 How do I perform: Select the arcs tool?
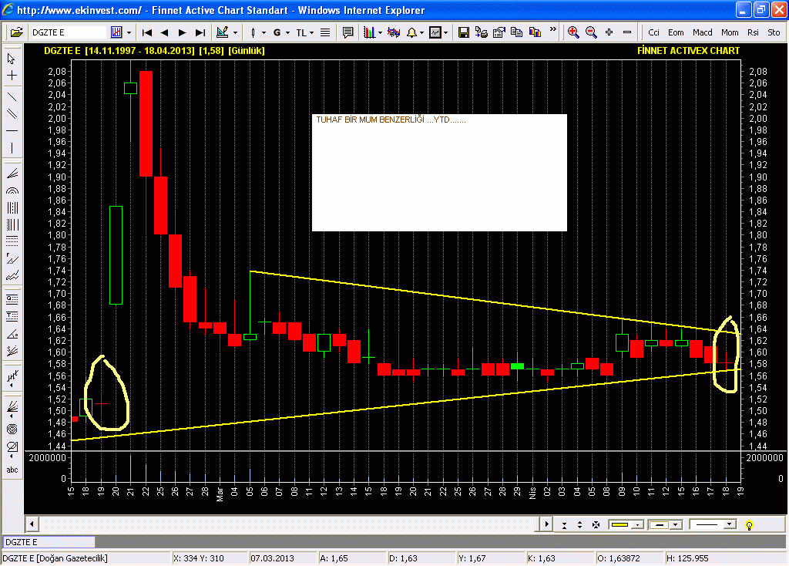click(12, 190)
